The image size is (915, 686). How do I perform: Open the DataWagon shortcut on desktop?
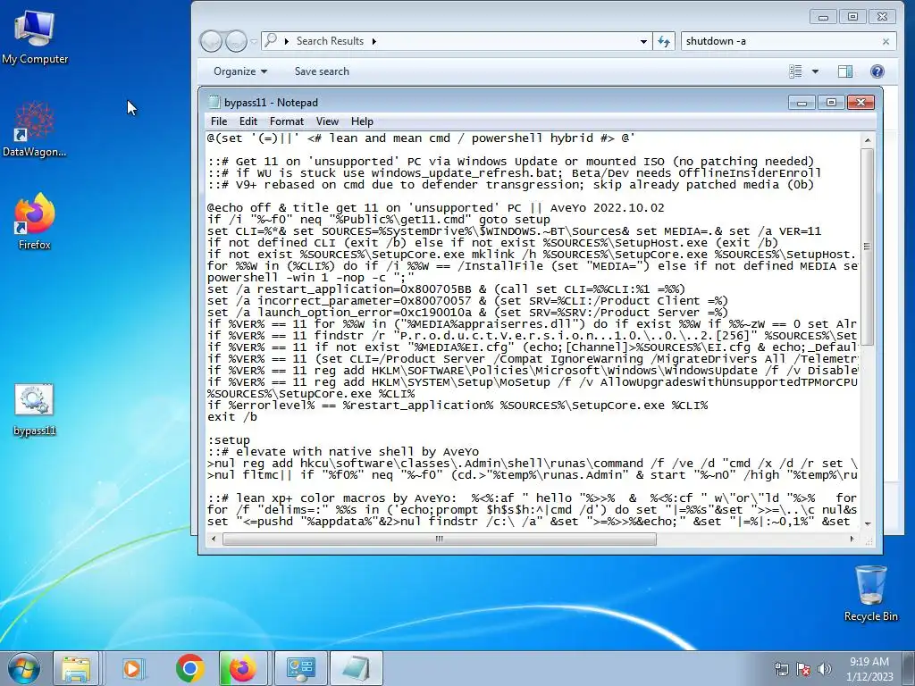coord(35,129)
